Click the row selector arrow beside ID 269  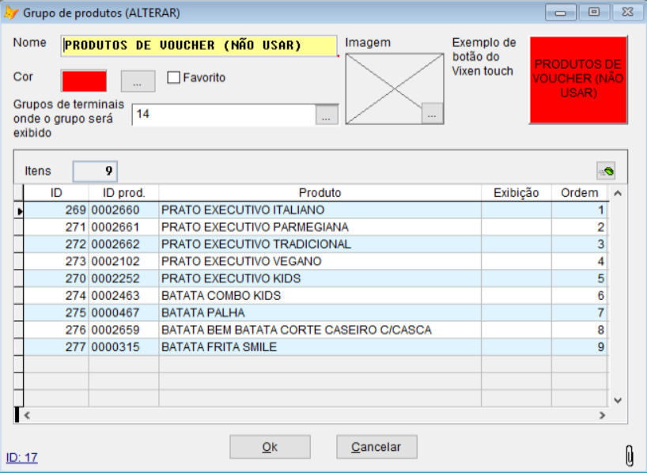point(19,210)
